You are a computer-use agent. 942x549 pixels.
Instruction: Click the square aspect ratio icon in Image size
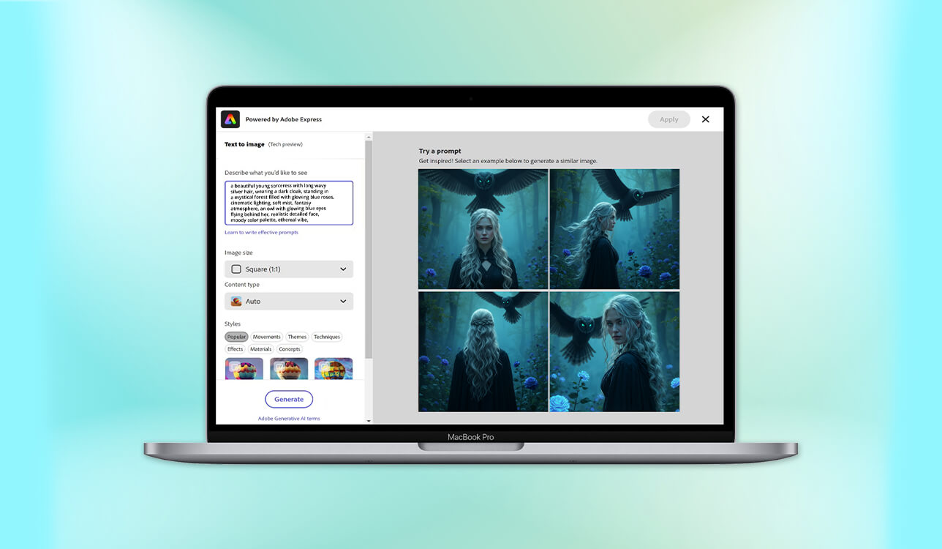point(235,269)
